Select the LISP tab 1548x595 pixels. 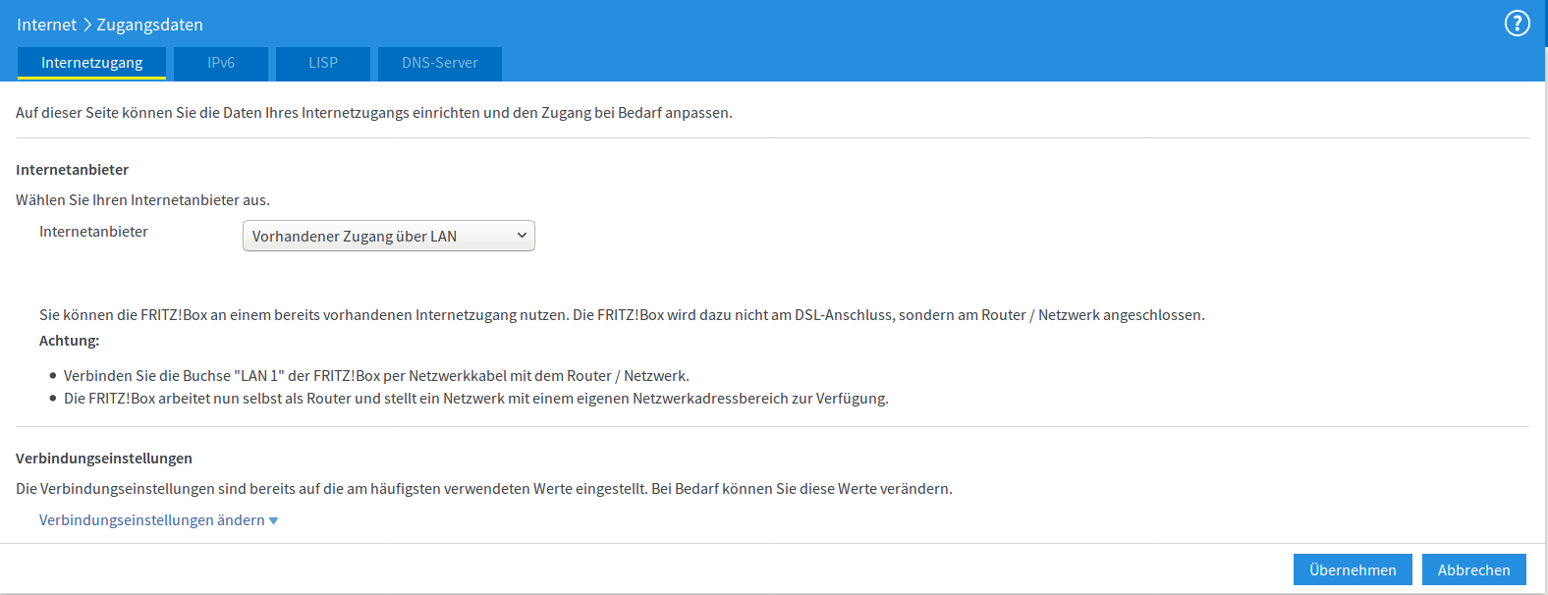click(323, 63)
